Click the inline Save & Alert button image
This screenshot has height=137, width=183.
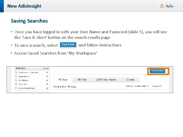click(68, 45)
